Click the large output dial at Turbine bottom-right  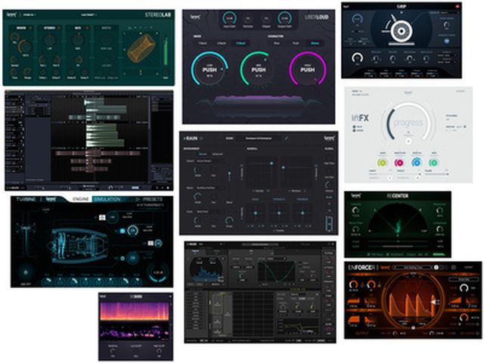point(158,273)
